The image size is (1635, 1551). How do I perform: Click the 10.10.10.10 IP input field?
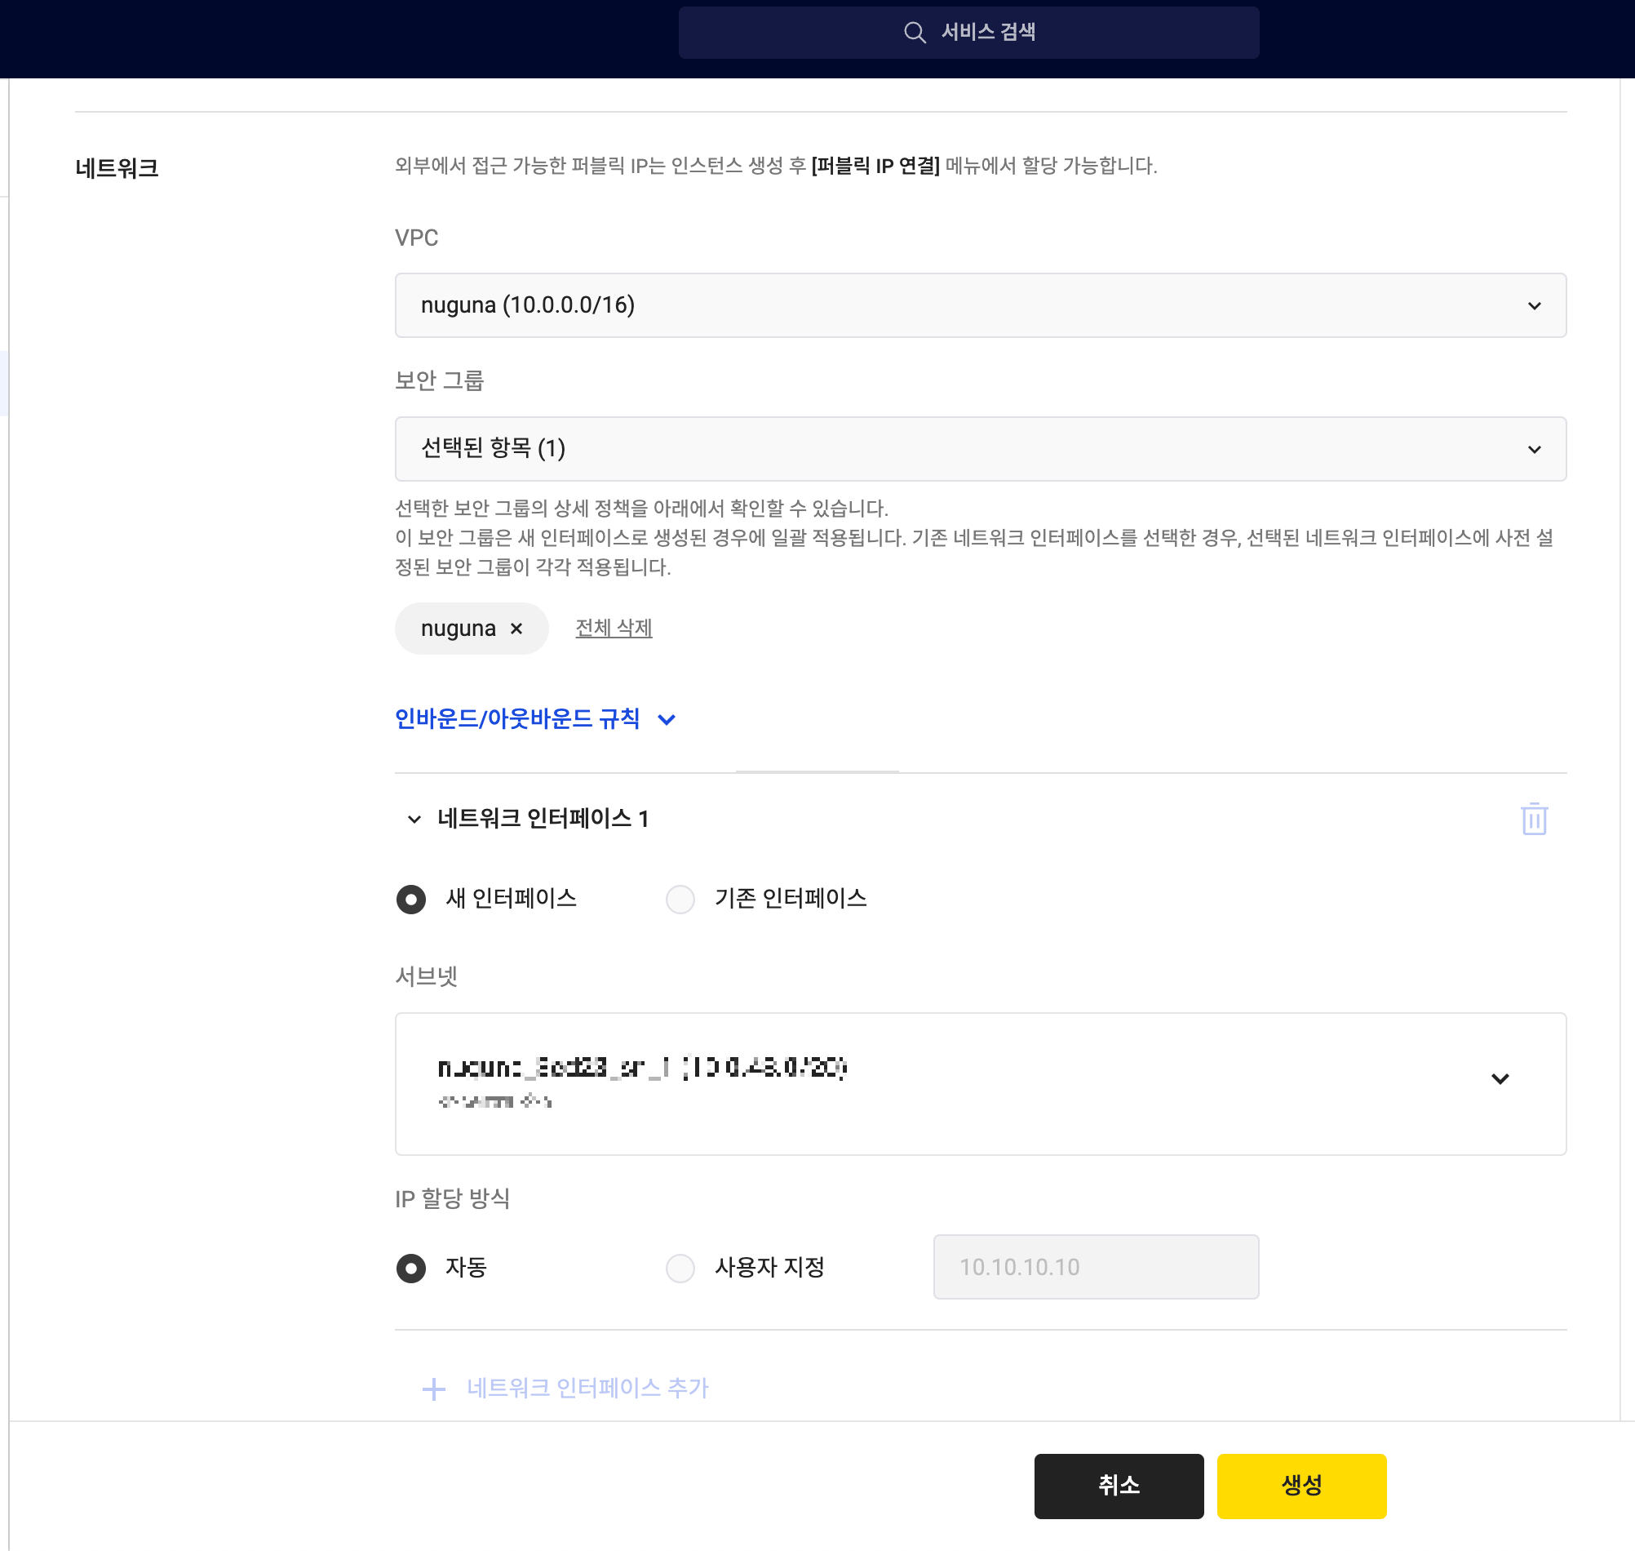(x=1095, y=1267)
